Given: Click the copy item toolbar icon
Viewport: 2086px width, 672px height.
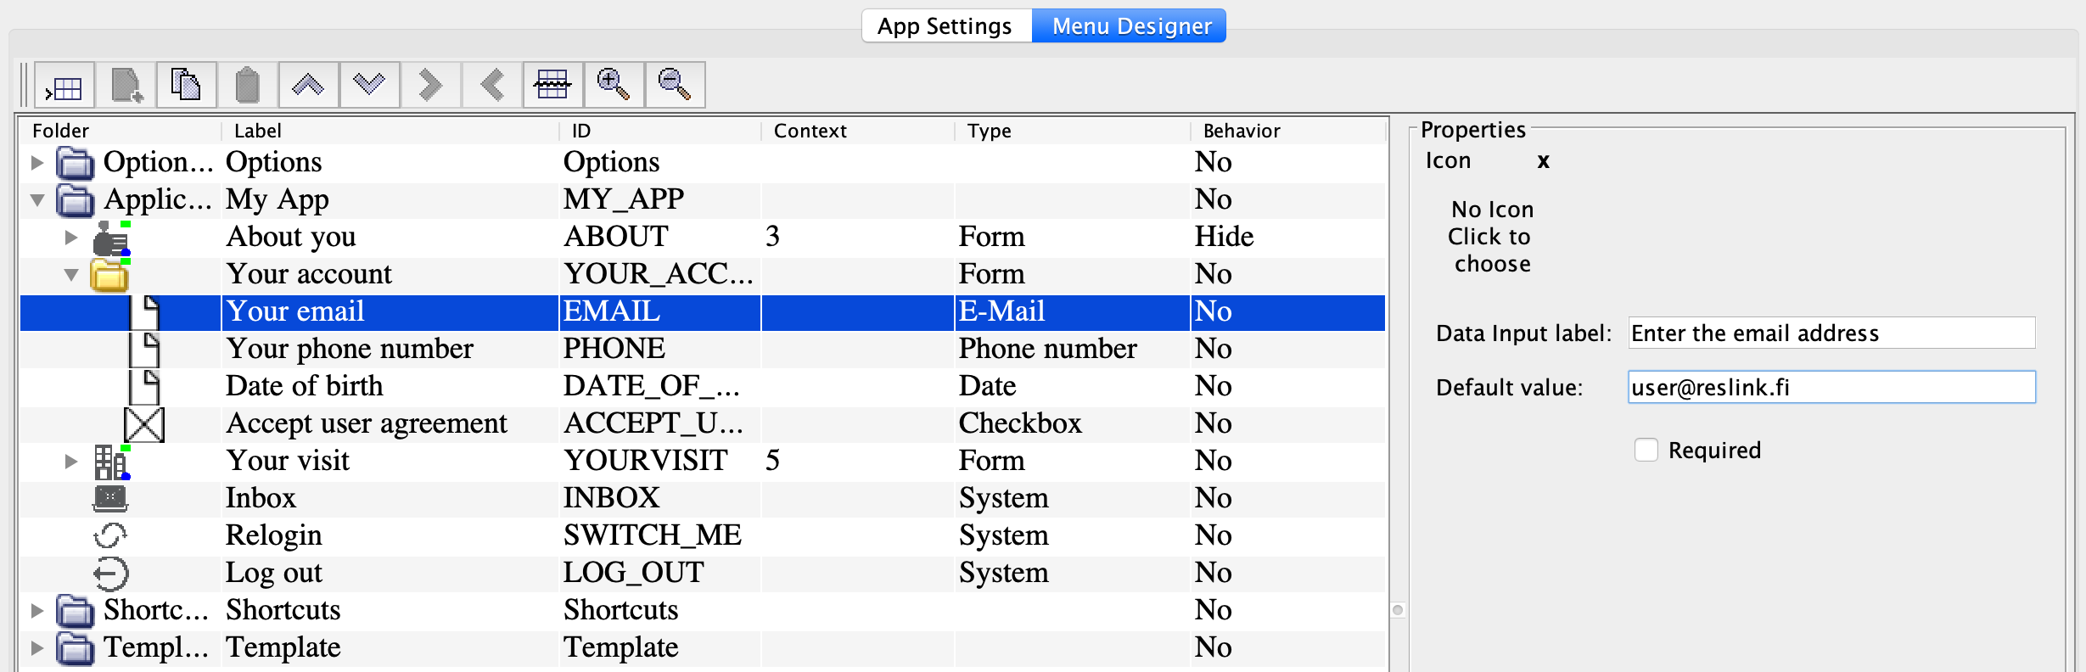Looking at the screenshot, I should 187,86.
